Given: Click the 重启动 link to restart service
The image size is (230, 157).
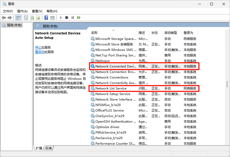Looking at the screenshot, I should click(x=40, y=52).
